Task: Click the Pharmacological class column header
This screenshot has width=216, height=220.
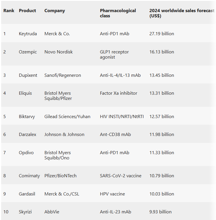Action: click(x=118, y=13)
